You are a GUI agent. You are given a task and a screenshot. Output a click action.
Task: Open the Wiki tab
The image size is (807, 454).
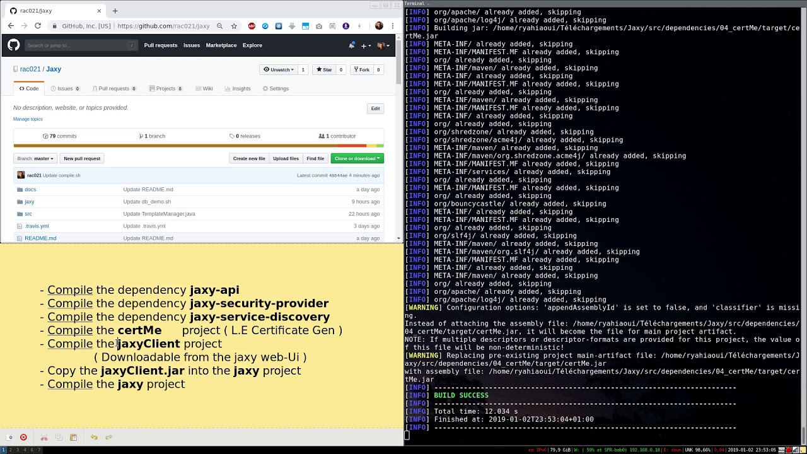click(x=204, y=89)
